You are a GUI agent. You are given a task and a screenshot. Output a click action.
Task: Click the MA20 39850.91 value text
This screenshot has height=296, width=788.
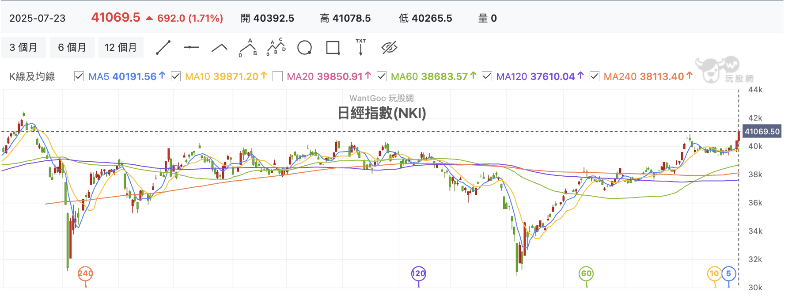(325, 76)
